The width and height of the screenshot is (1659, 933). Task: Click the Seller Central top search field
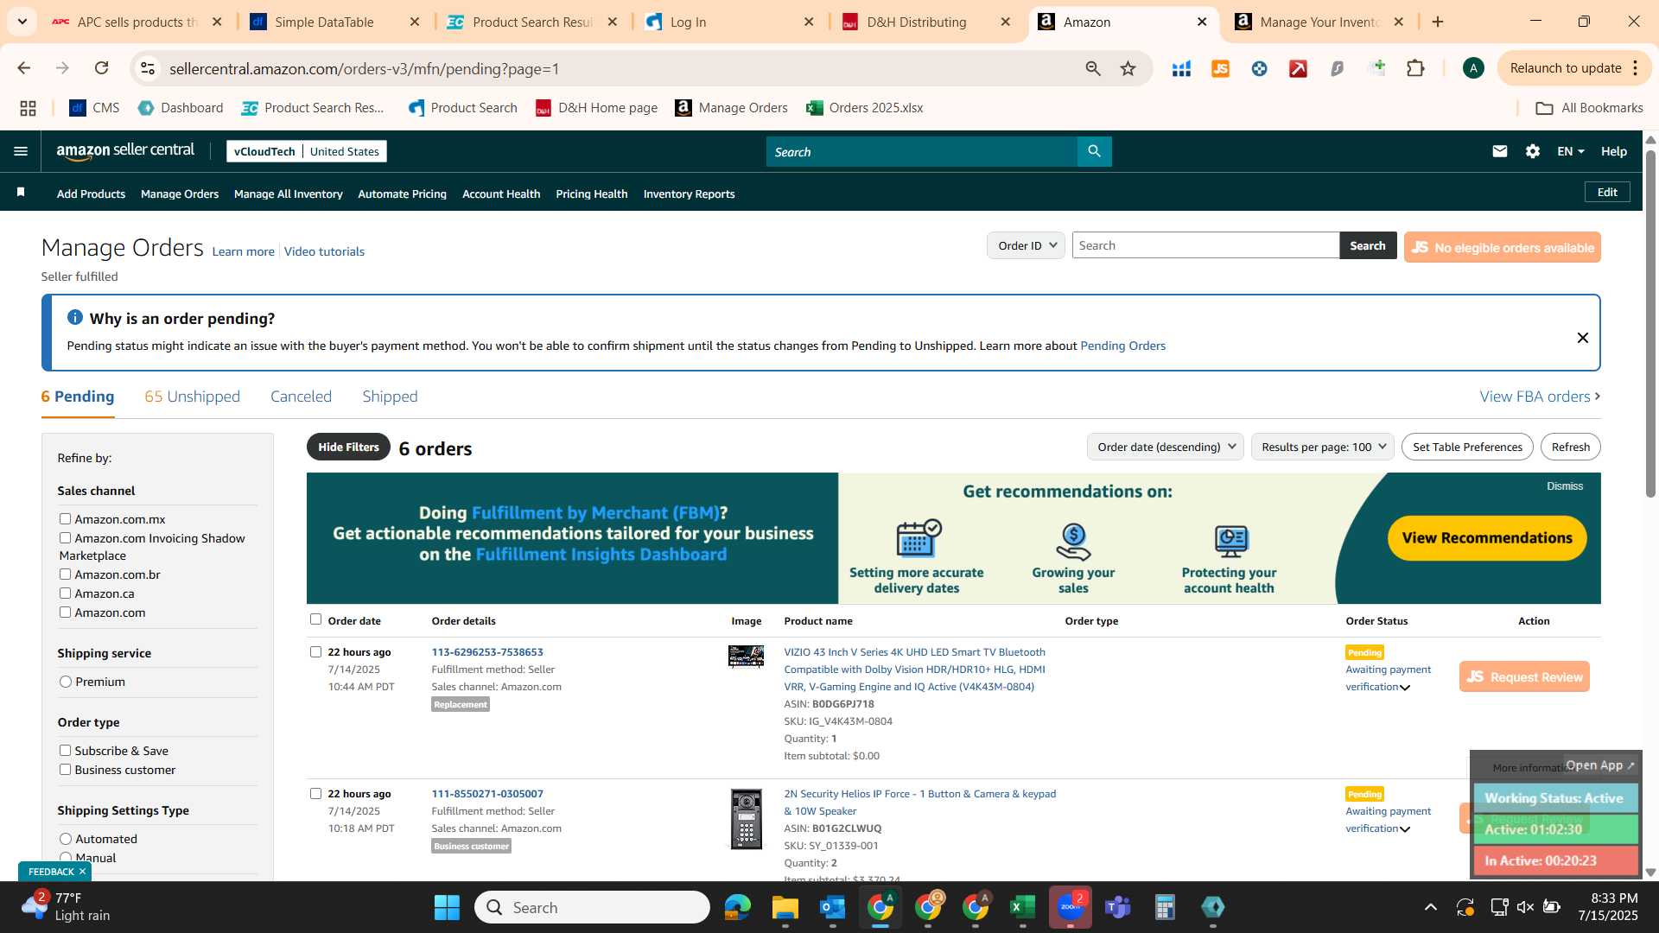point(921,151)
